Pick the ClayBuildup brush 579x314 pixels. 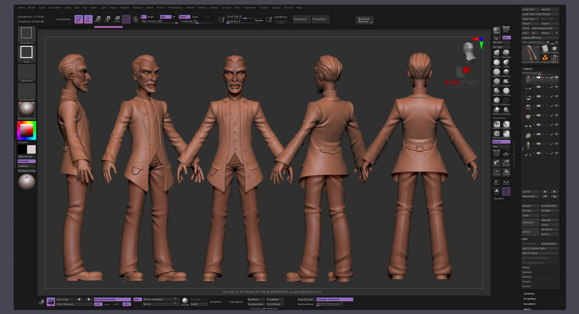[496, 63]
